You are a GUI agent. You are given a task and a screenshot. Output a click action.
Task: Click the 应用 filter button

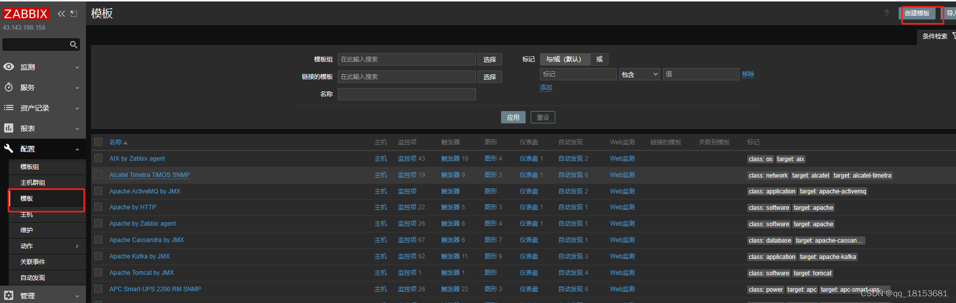[513, 117]
